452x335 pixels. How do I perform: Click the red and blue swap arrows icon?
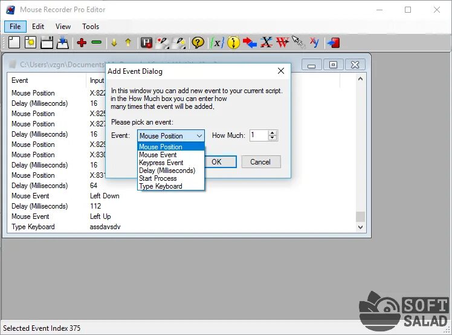click(x=250, y=43)
